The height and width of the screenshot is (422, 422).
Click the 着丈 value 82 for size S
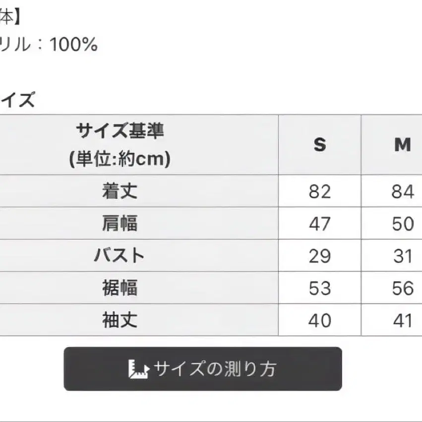320,191
